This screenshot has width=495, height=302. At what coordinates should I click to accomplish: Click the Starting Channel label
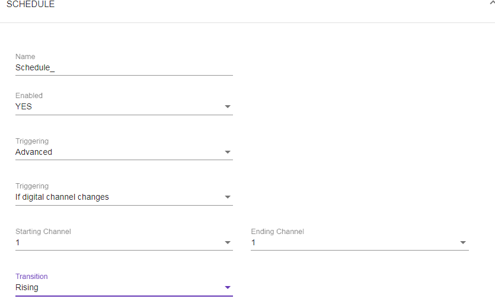point(43,232)
